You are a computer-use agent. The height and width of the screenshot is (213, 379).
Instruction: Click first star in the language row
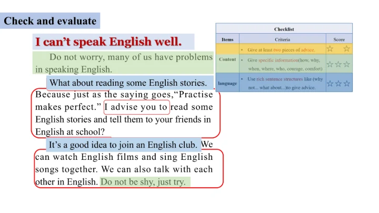[330, 83]
